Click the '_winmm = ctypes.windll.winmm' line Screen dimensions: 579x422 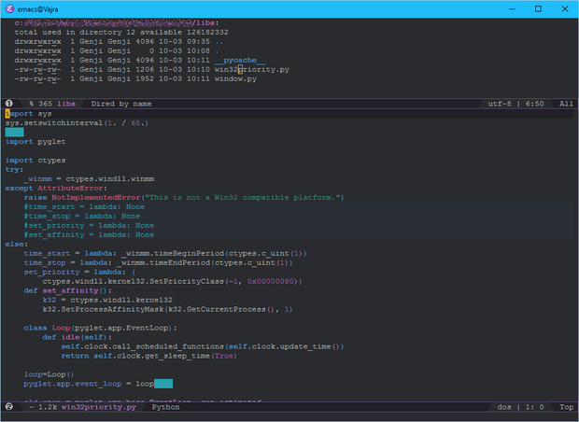coord(90,179)
